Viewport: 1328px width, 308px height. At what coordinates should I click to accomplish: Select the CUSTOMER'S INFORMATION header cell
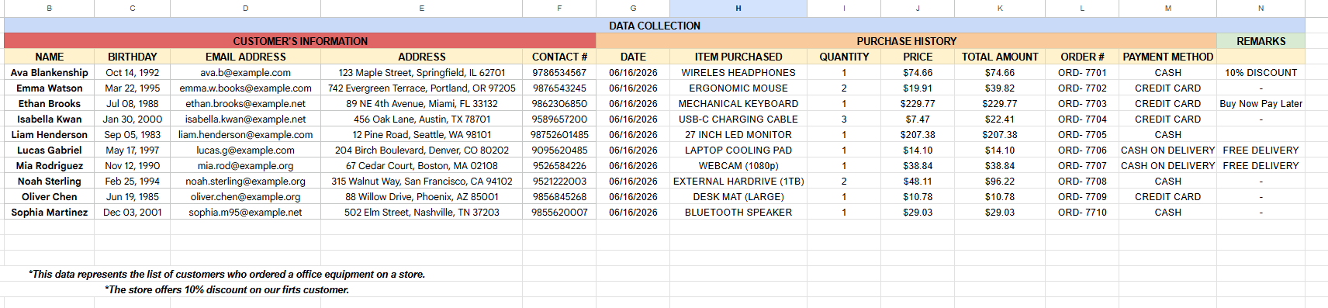(x=300, y=41)
